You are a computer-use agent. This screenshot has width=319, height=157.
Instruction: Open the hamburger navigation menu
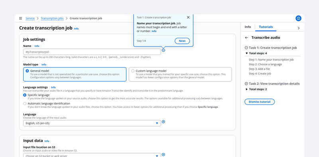coord(20,18)
